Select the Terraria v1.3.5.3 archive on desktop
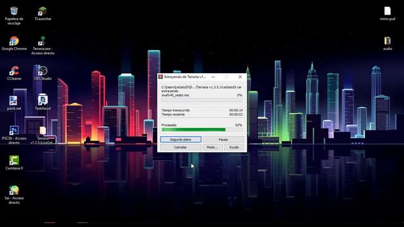 (x=43, y=135)
